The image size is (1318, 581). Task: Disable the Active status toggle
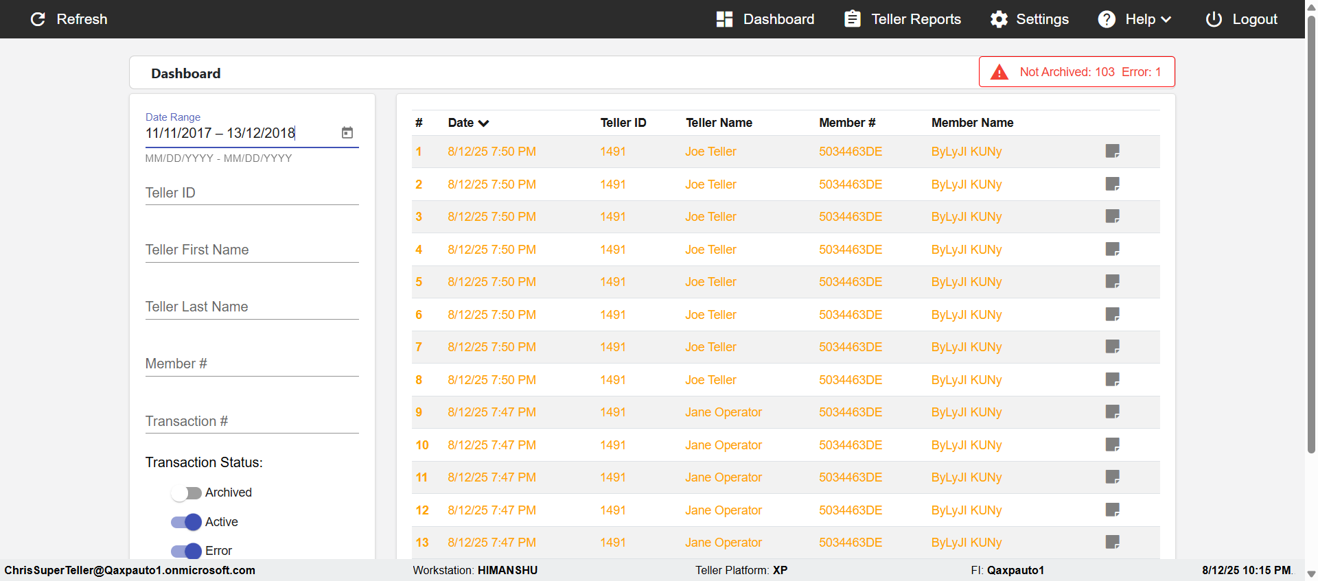tap(186, 522)
